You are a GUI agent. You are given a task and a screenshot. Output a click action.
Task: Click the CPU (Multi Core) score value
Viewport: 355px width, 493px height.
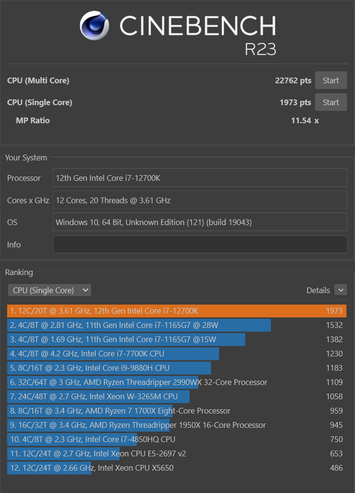[x=293, y=80]
